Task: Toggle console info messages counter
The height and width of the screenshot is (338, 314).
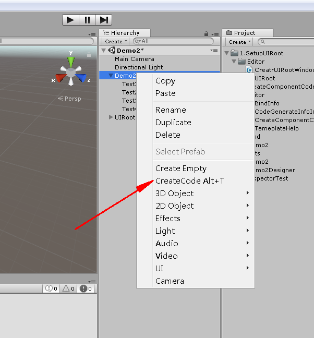Action: coord(51,288)
